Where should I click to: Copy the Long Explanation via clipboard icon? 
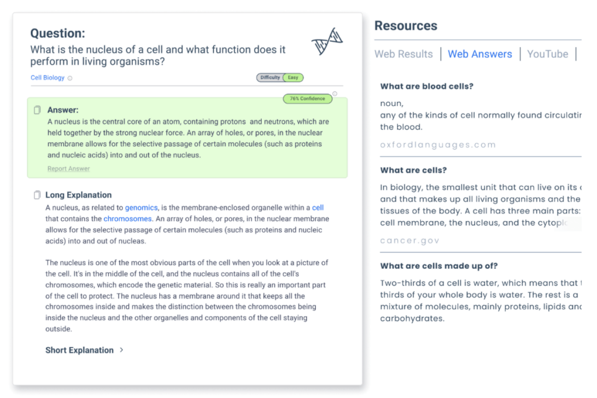37,195
